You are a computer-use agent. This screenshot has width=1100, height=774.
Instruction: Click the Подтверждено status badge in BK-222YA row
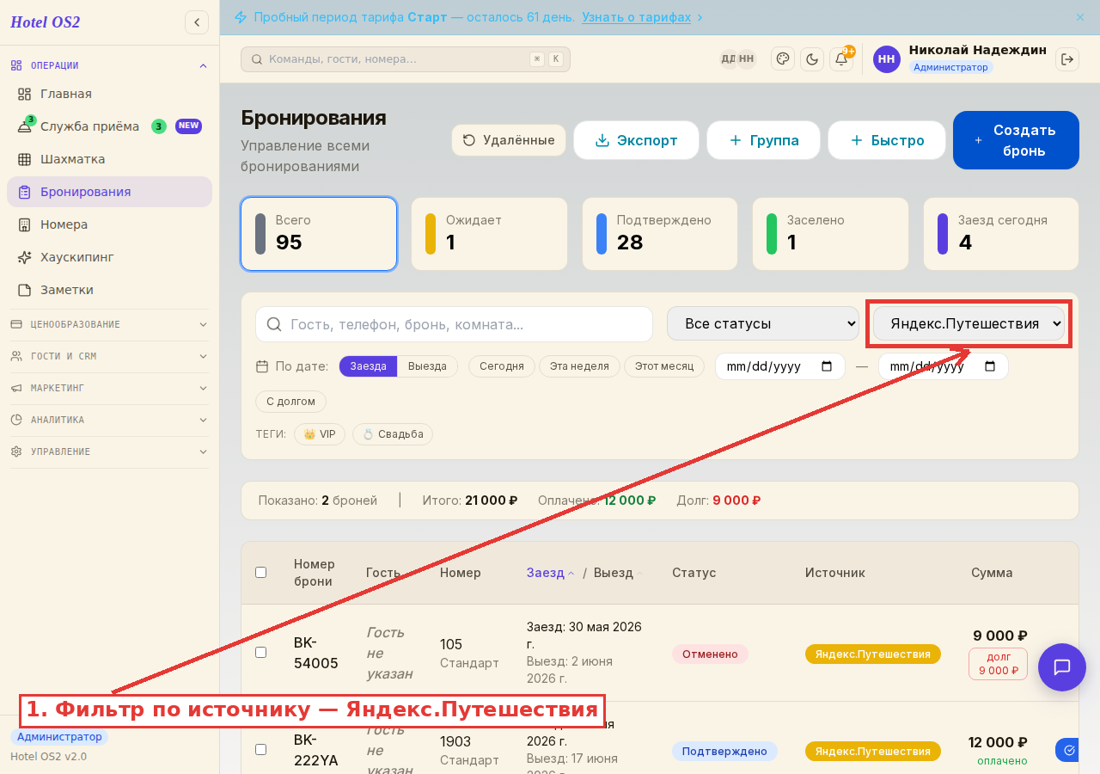pyautogui.click(x=724, y=751)
